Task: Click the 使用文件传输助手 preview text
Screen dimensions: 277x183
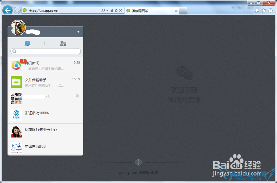Action: click(x=44, y=85)
